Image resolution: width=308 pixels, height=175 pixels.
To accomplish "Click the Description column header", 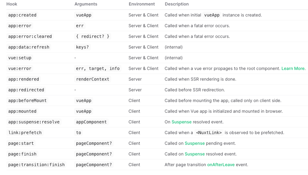I will click(177, 4).
